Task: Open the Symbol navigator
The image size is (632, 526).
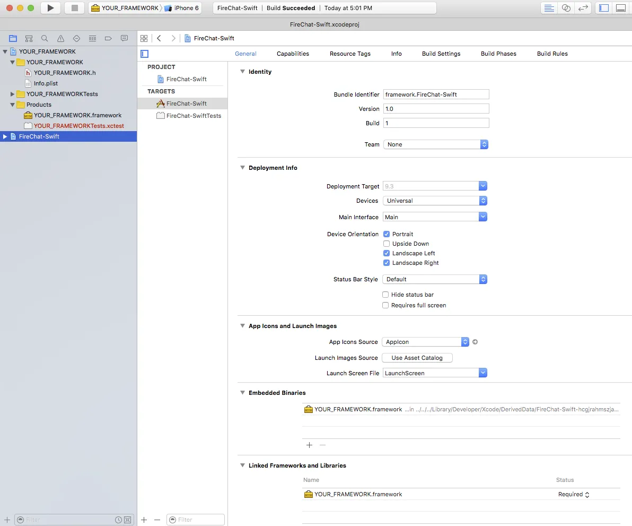Action: 29,38
